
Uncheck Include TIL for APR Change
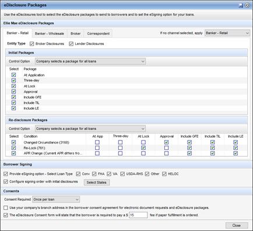click(x=213, y=153)
